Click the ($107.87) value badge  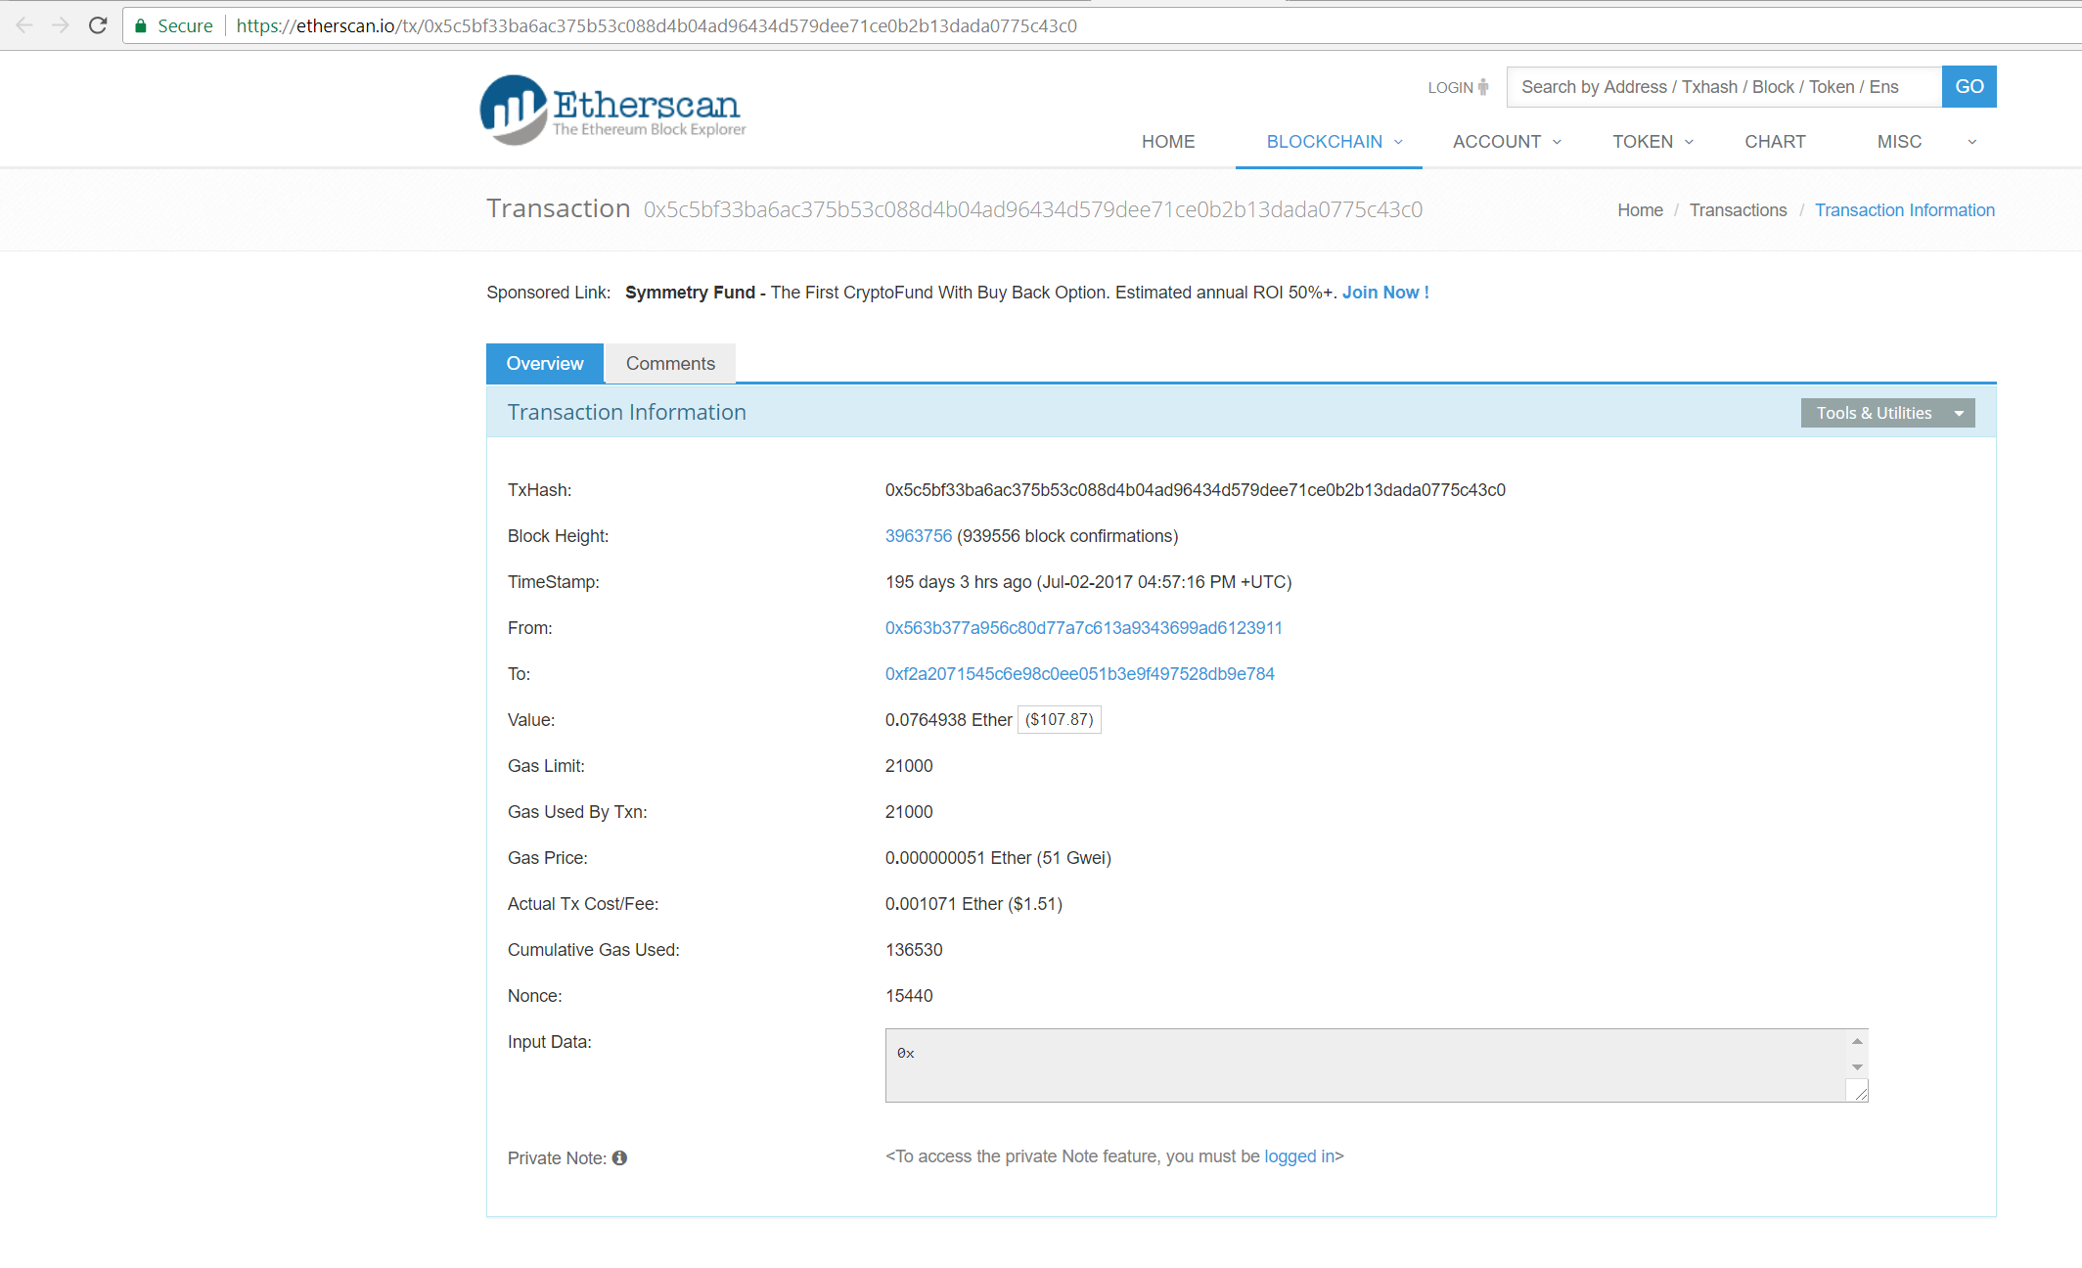(1059, 719)
